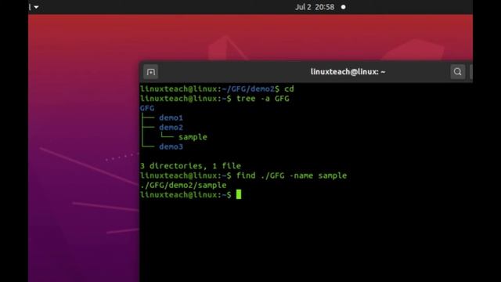Open the terminal search tool
This screenshot has width=501, height=282.
click(x=457, y=72)
